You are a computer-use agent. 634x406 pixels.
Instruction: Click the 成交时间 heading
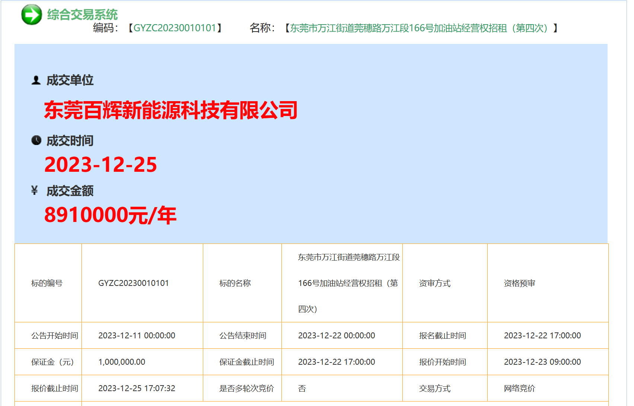70,141
